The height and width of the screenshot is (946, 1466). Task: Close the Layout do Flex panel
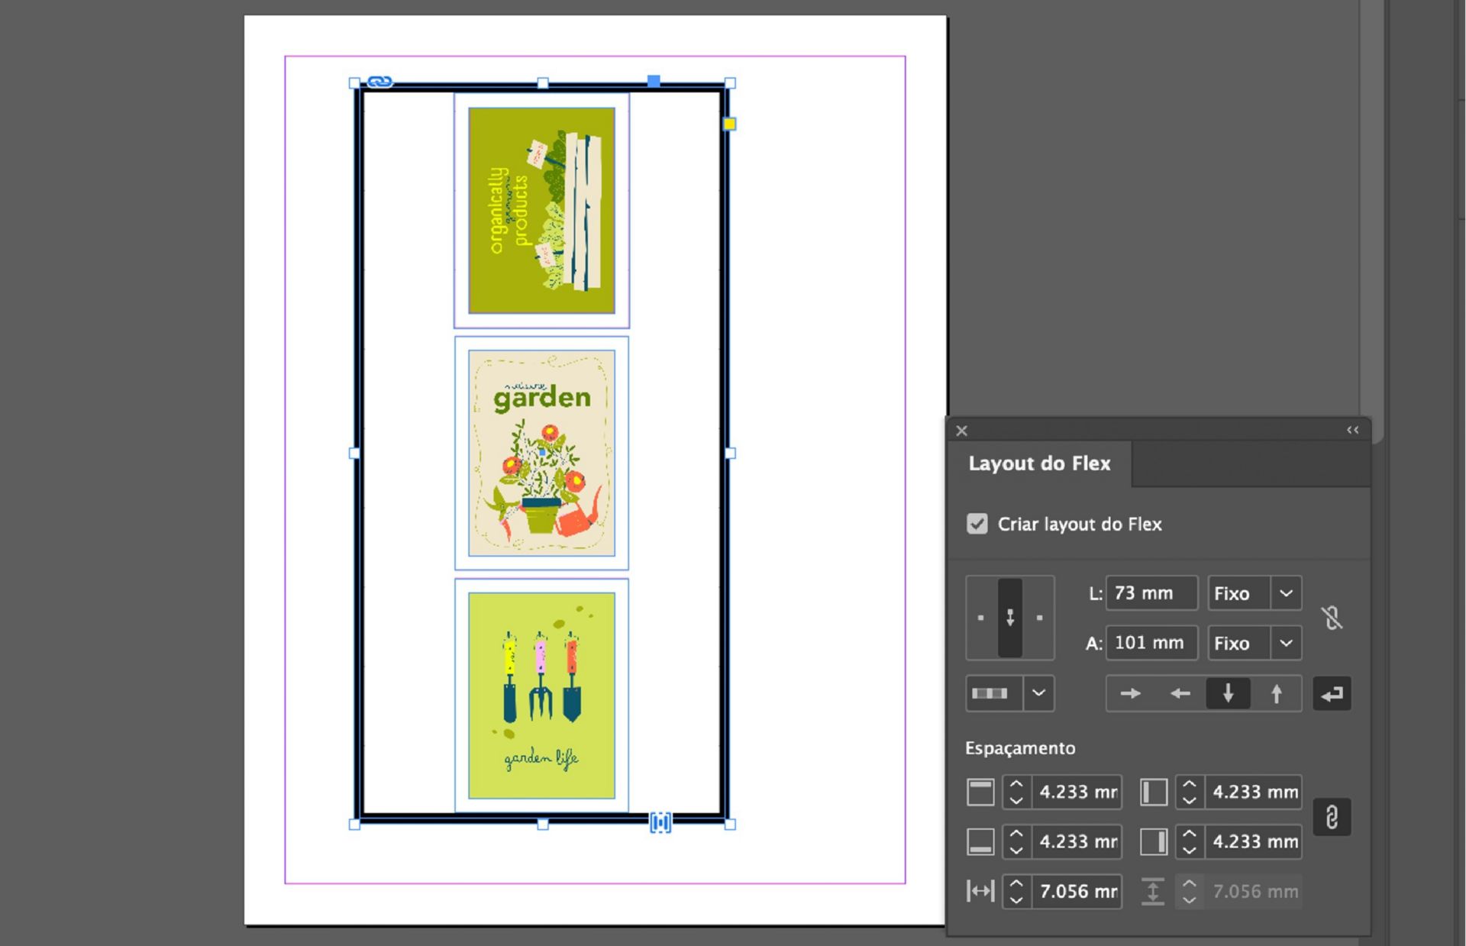point(961,430)
